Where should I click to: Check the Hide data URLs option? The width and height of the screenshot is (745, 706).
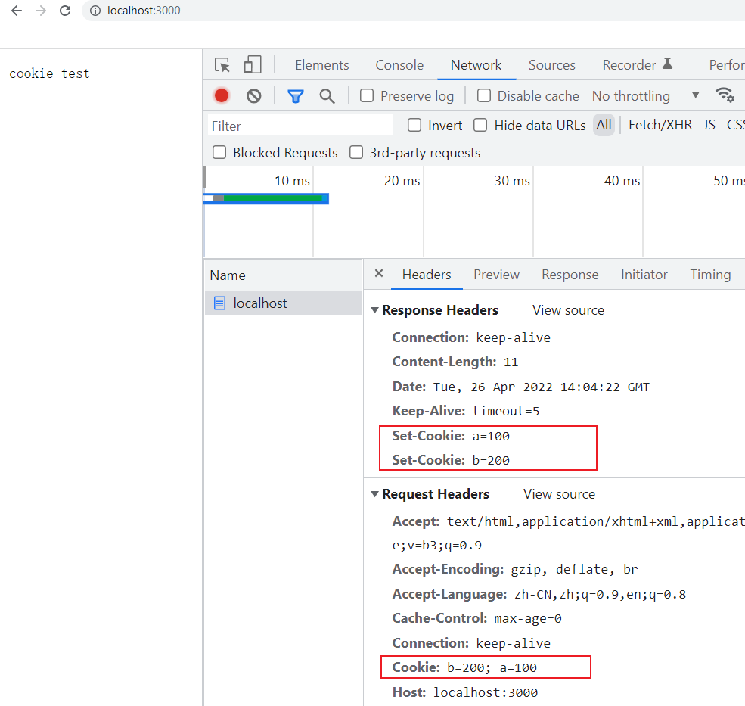coord(480,125)
